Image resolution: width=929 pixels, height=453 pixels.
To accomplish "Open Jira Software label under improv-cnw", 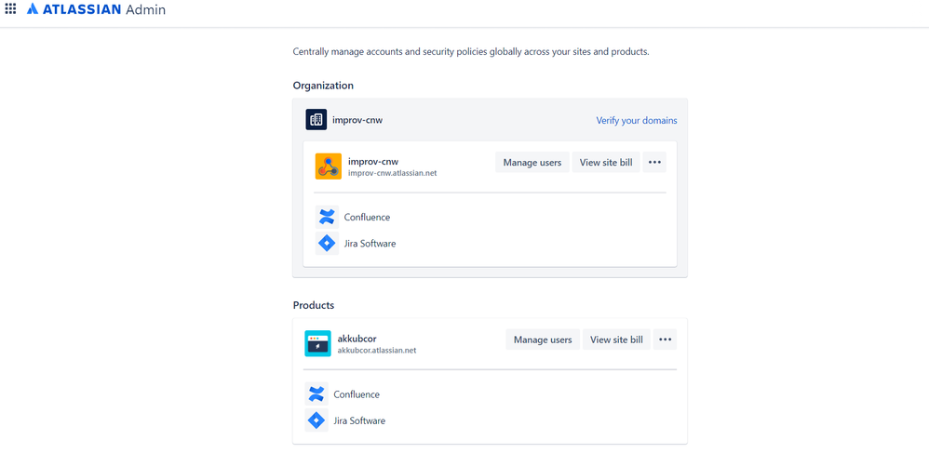I will point(370,244).
